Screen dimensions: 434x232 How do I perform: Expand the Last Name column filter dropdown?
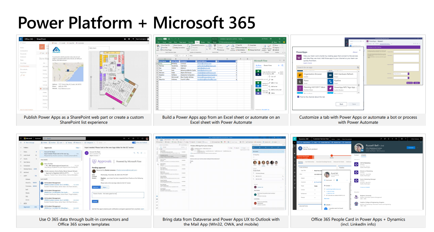tap(179, 61)
